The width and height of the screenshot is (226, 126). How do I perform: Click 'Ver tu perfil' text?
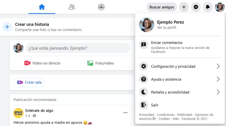click(x=166, y=27)
